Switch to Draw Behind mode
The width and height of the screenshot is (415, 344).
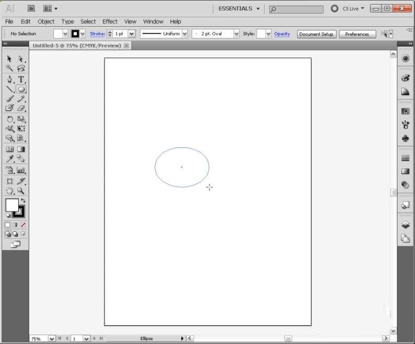15,234
